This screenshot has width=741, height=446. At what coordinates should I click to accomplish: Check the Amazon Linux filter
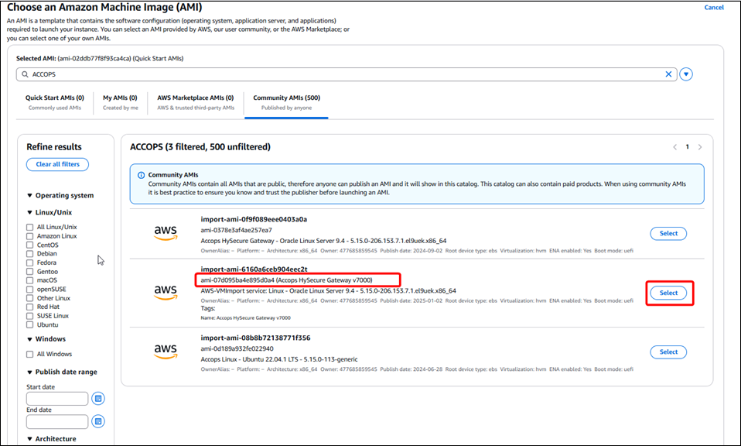[x=30, y=236]
